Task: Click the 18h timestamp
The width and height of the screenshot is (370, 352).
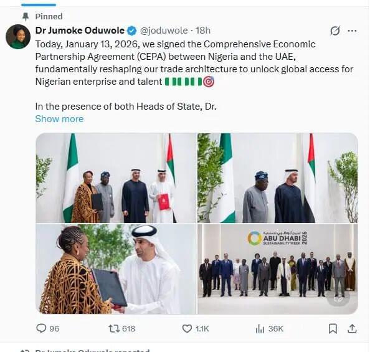Action: coord(203,31)
